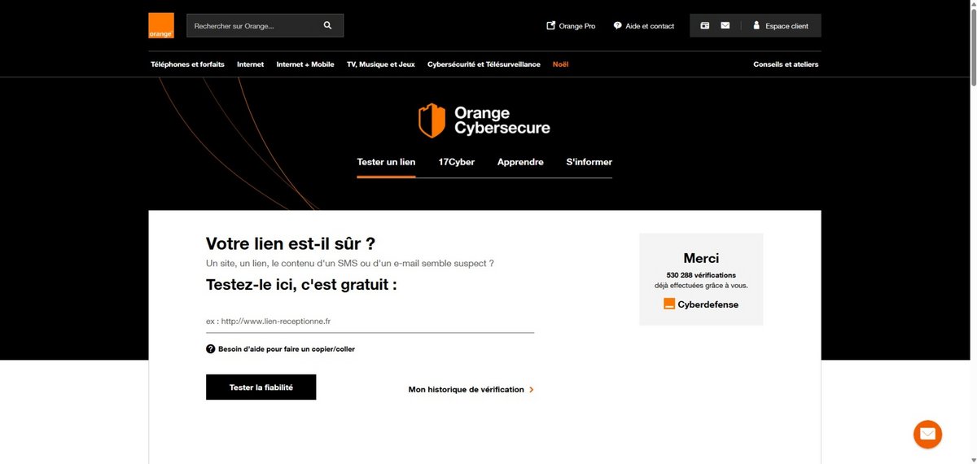Open Aide et contact
This screenshot has height=464, width=977.
click(643, 26)
